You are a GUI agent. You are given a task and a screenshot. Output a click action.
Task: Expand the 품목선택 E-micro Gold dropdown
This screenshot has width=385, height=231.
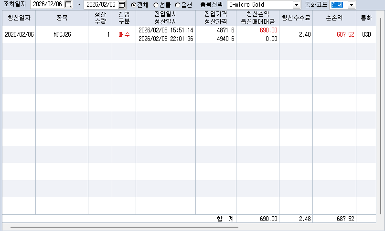click(297, 5)
